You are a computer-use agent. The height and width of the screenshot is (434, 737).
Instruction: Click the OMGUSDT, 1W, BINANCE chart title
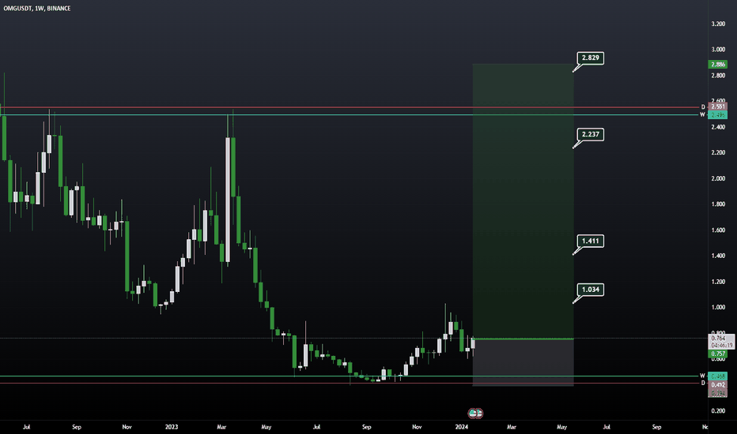tap(37, 9)
